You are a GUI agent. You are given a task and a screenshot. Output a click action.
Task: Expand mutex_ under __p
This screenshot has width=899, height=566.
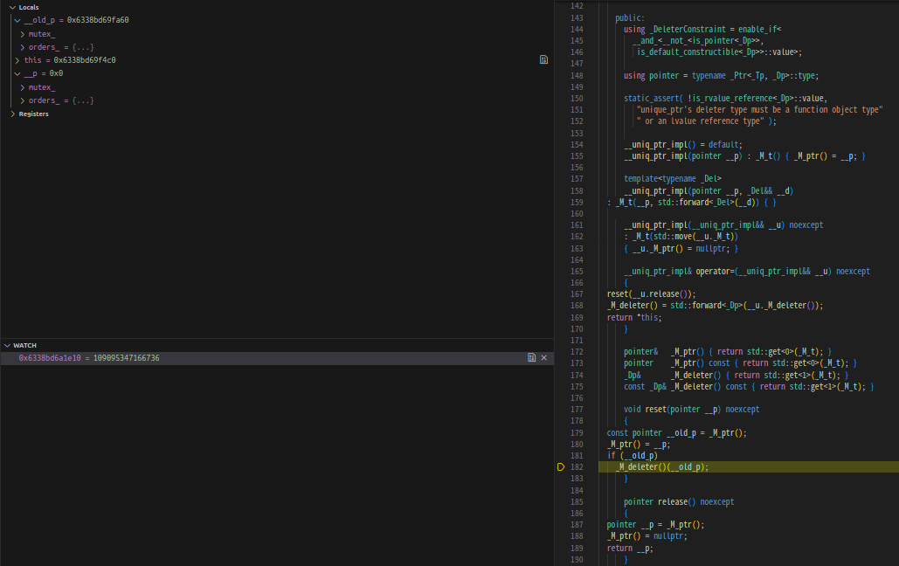23,87
